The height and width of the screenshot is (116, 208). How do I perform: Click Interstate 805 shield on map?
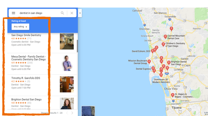tap(167, 73)
